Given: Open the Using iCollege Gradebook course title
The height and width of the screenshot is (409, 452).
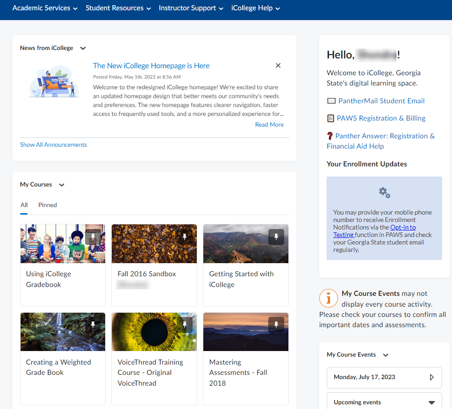Looking at the screenshot, I should pyautogui.click(x=49, y=279).
